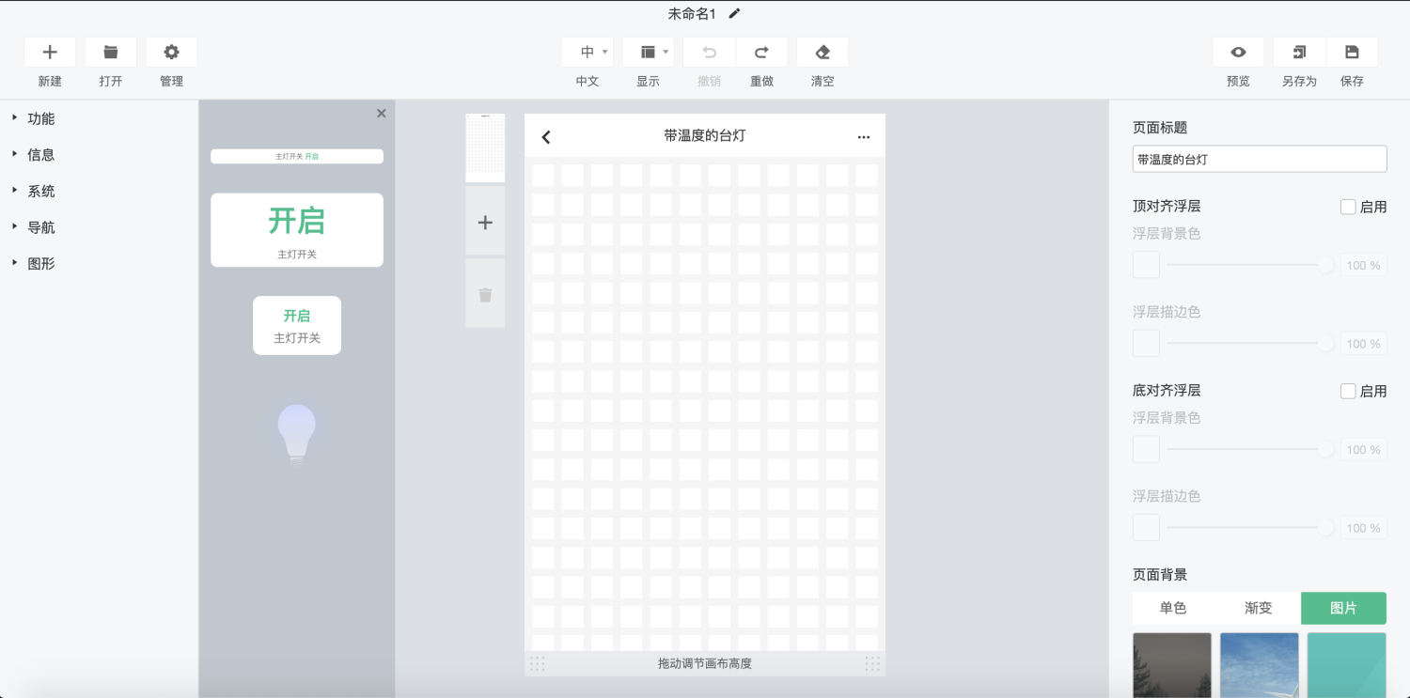This screenshot has height=698, width=1410.
Task: Pick bottom layer 浮层背景色 swatch
Action: click(1146, 449)
